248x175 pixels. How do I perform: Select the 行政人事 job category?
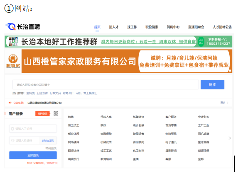coord(106,117)
